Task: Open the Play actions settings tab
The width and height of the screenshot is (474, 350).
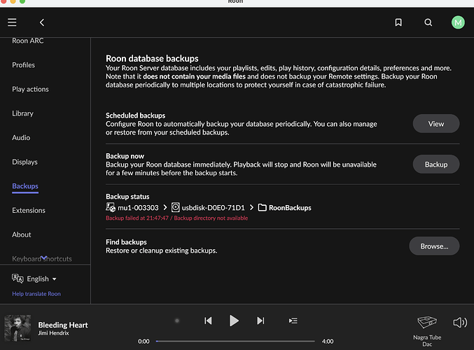Action: point(30,89)
